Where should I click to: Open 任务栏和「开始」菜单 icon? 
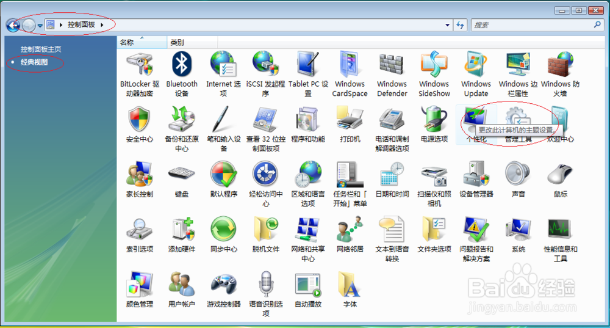pyautogui.click(x=350, y=174)
